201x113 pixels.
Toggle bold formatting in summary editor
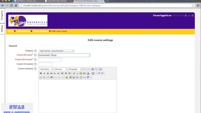click(x=41, y=73)
